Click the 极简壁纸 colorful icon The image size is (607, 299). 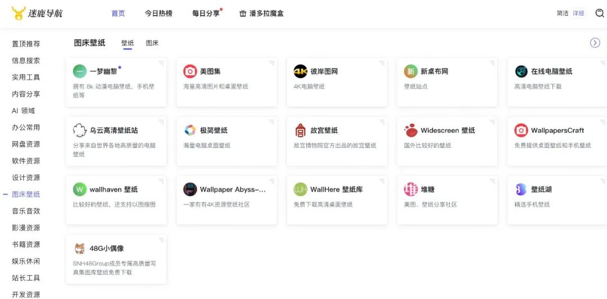[x=190, y=130]
